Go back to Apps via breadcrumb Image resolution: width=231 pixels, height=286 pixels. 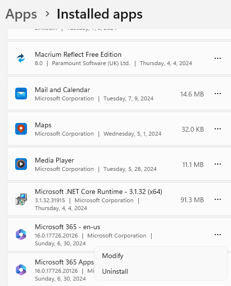pos(21,14)
